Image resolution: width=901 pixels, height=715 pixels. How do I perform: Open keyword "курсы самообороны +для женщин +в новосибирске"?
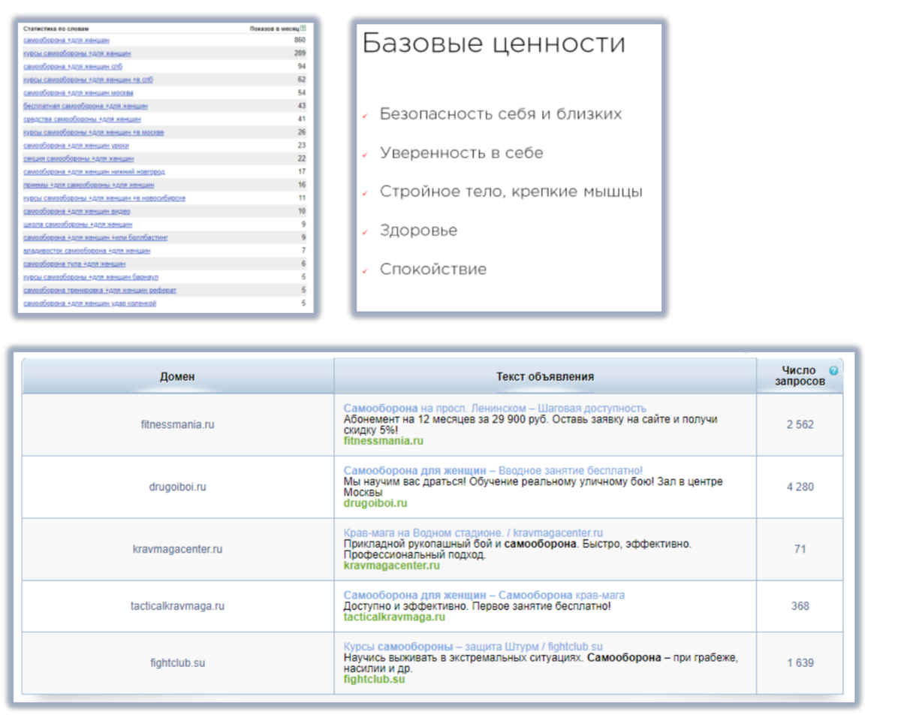tap(104, 198)
